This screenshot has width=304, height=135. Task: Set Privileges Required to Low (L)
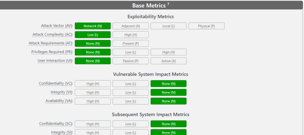tap(131, 52)
